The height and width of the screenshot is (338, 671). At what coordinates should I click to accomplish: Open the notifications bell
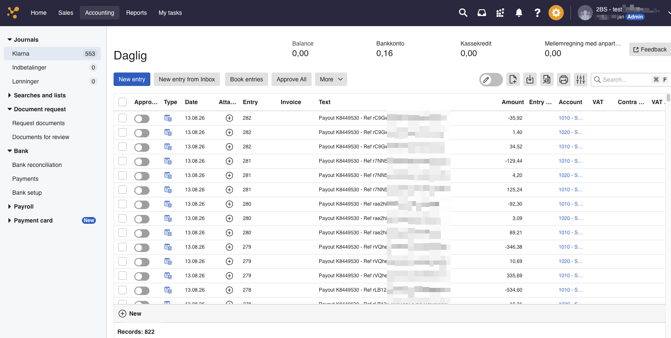(x=519, y=13)
